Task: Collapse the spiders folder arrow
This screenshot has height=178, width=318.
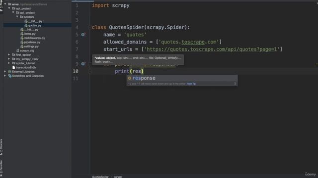Action: [x=17, y=17]
